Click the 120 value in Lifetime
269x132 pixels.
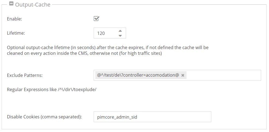[101, 33]
